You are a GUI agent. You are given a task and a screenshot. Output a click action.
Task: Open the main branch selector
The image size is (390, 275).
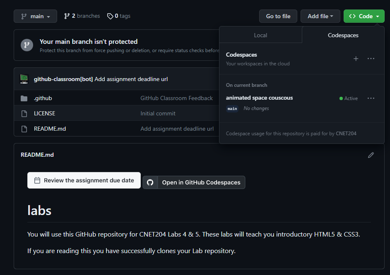click(35, 16)
